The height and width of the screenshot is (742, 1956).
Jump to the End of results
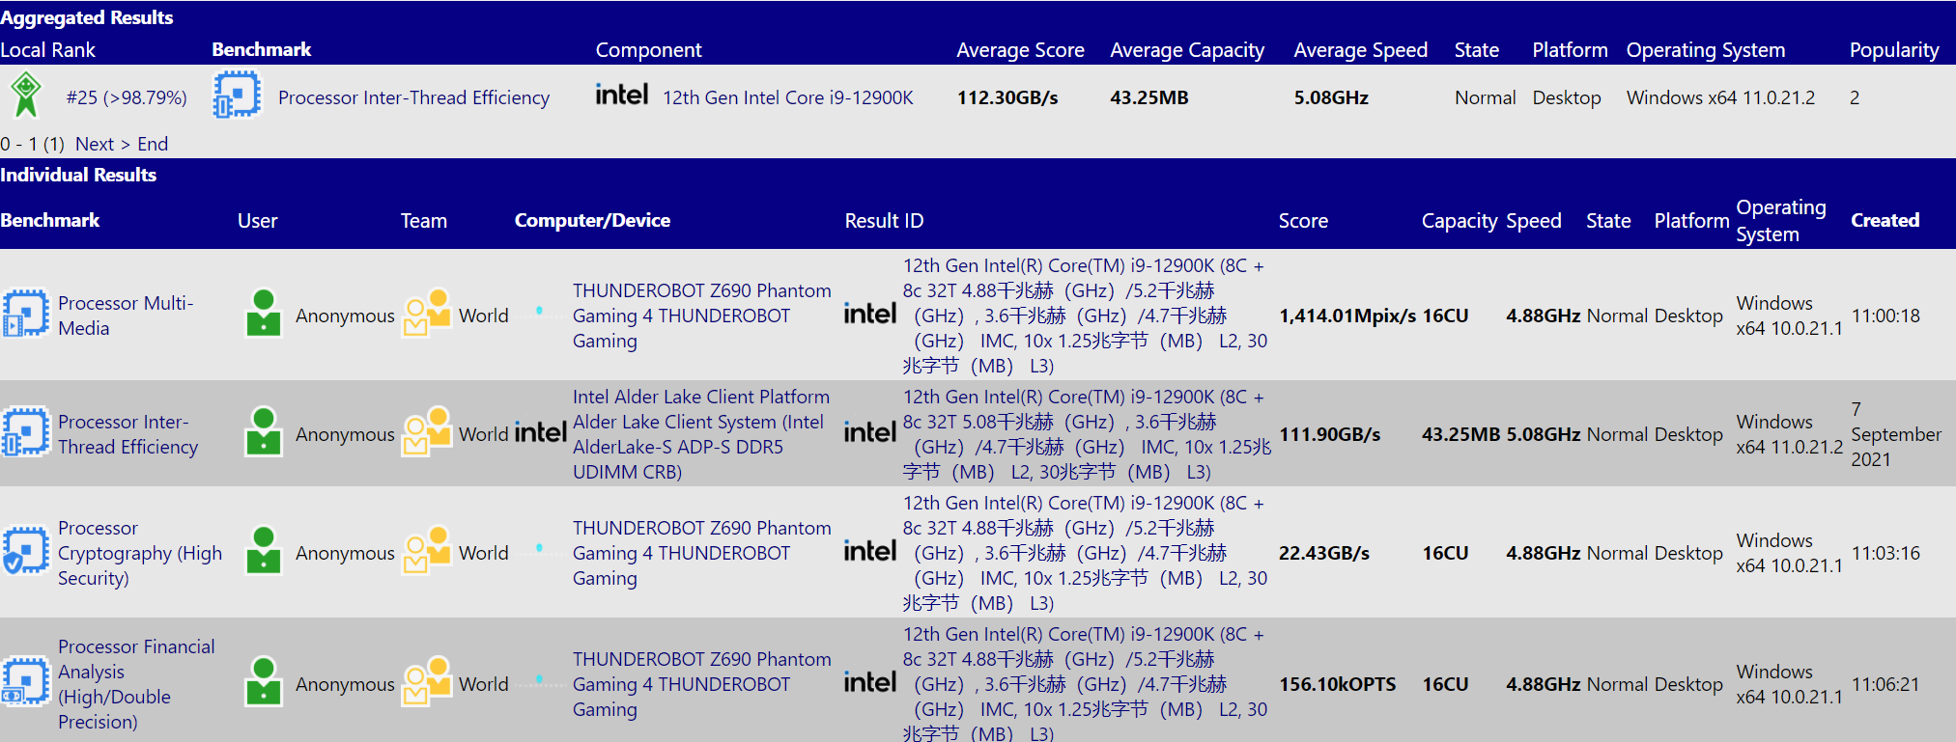(x=153, y=144)
